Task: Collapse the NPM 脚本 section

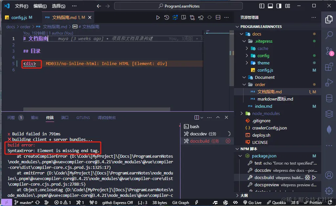Action: (x=237, y=149)
